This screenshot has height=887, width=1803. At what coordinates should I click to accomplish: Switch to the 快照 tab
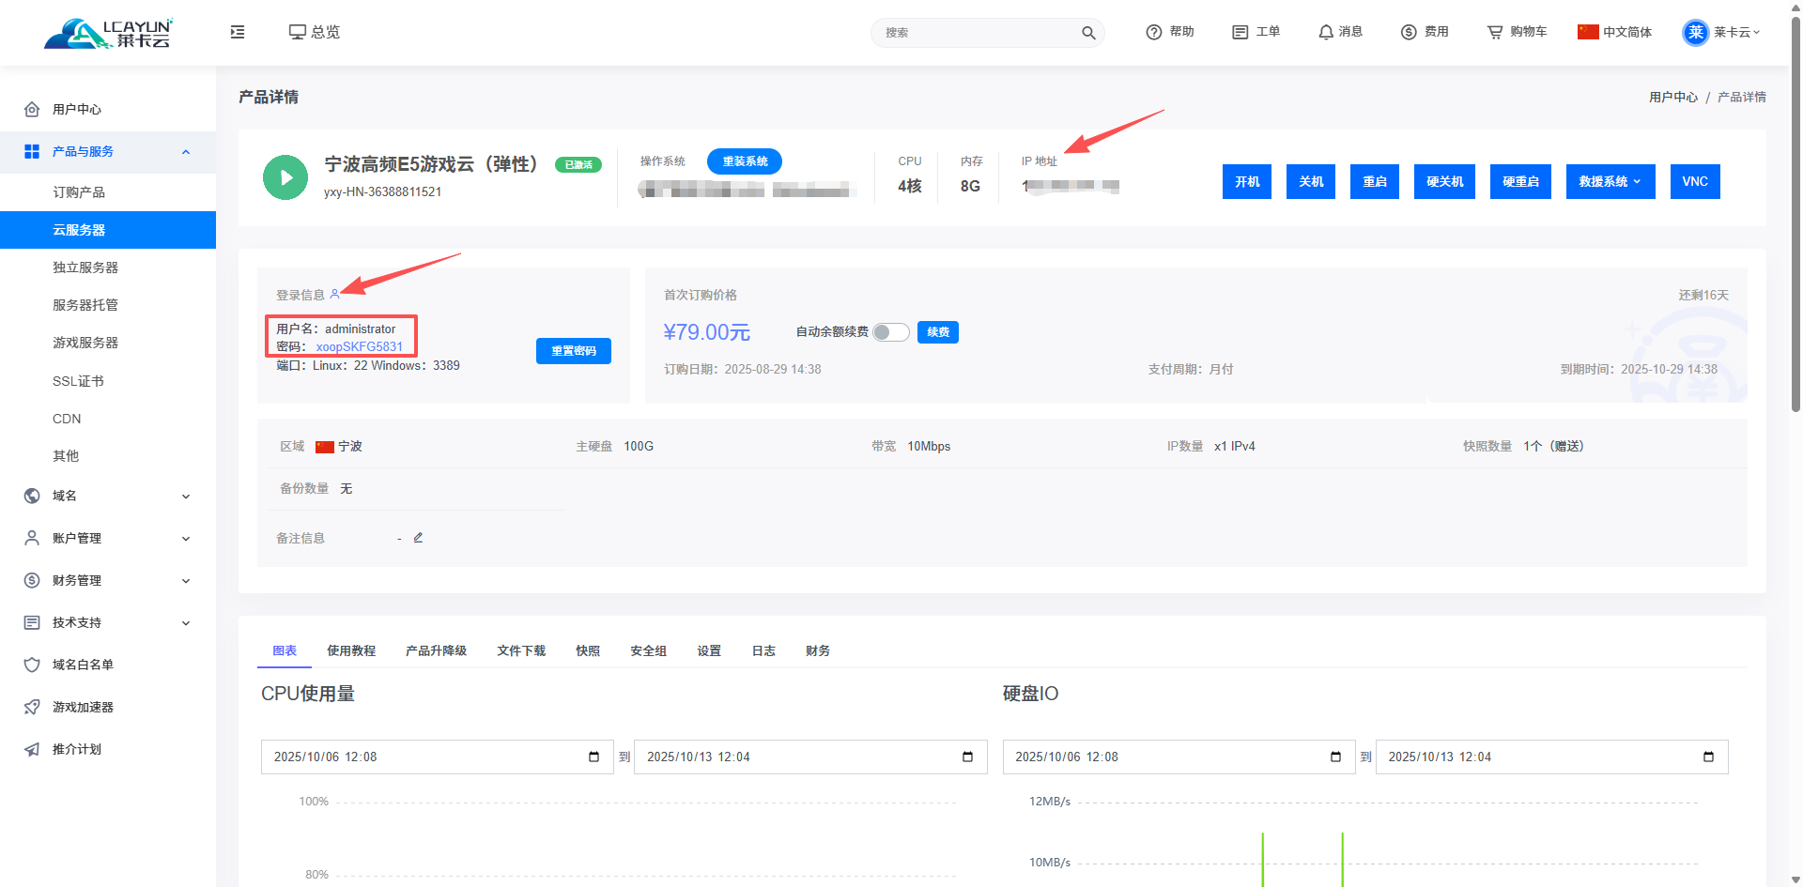click(x=588, y=650)
